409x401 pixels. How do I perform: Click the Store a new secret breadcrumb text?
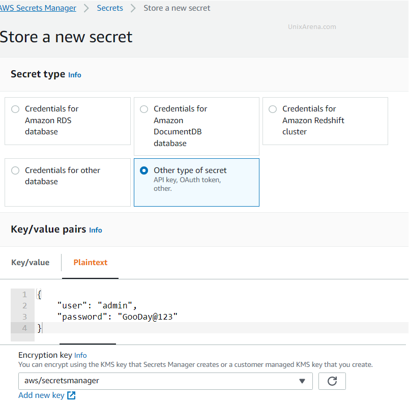(177, 8)
